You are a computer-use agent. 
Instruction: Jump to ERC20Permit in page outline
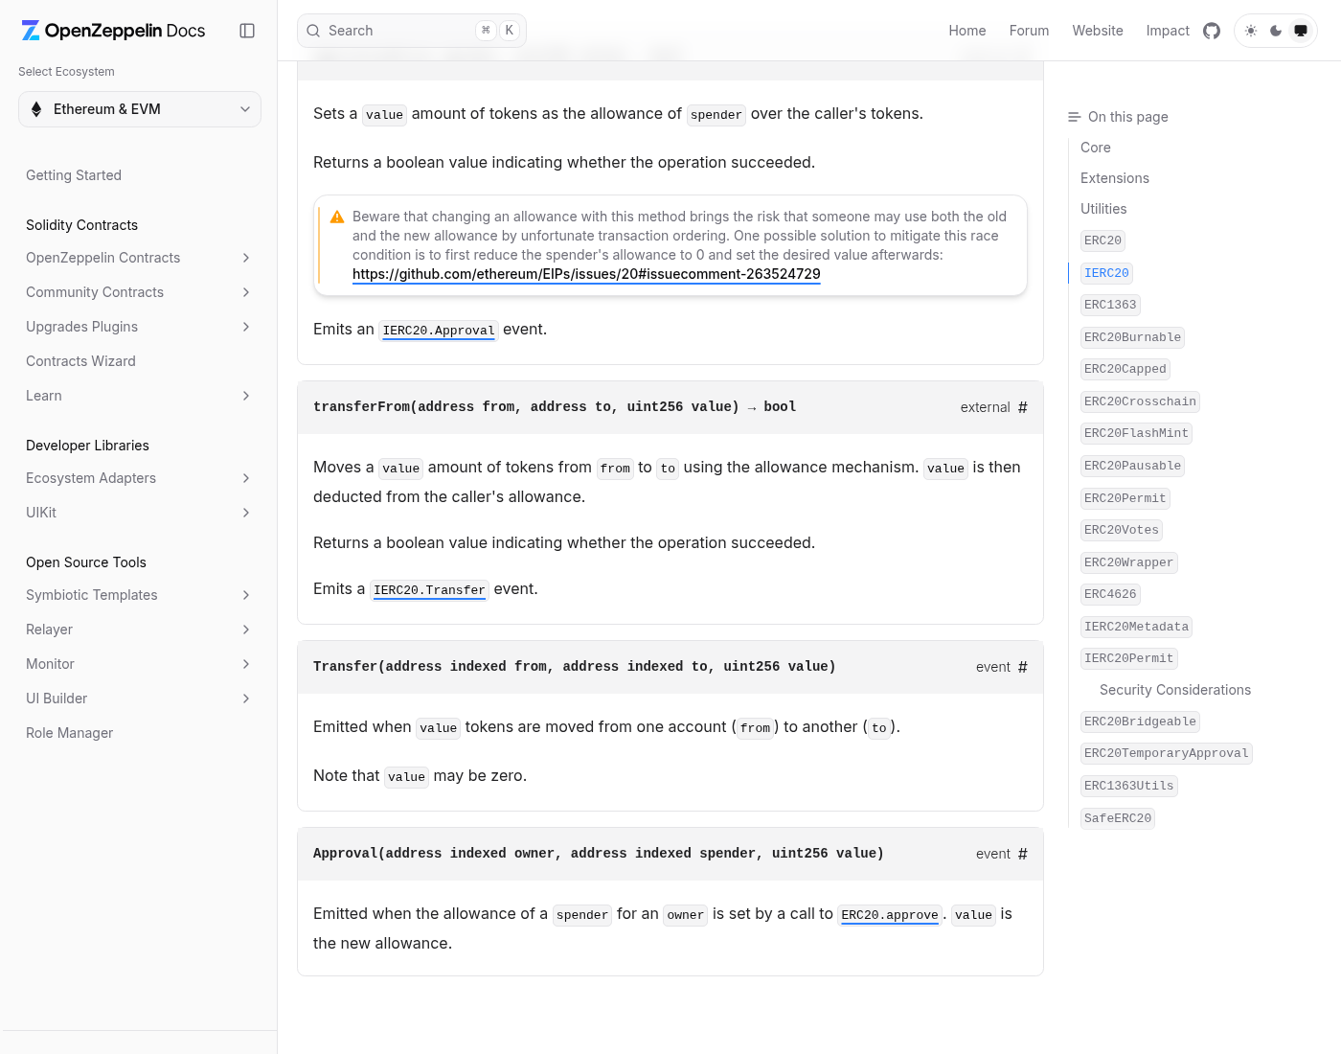click(1125, 498)
